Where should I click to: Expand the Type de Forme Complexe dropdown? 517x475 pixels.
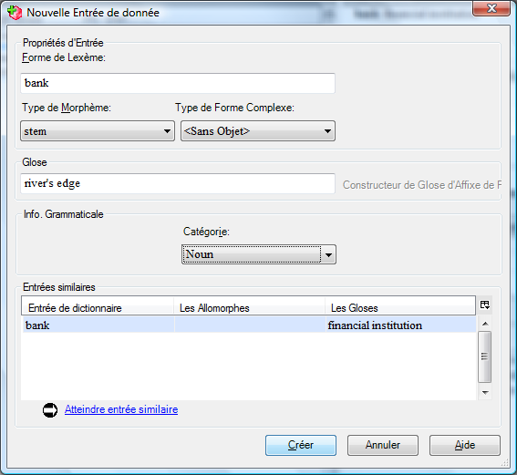(x=258, y=131)
